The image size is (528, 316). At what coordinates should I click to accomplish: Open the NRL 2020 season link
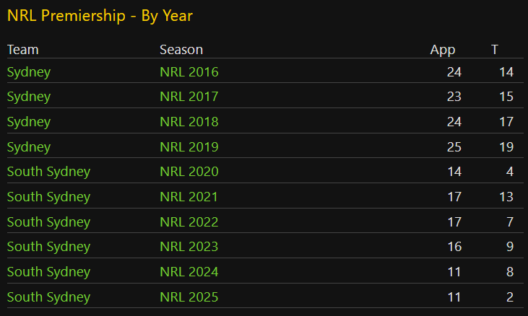[189, 172]
